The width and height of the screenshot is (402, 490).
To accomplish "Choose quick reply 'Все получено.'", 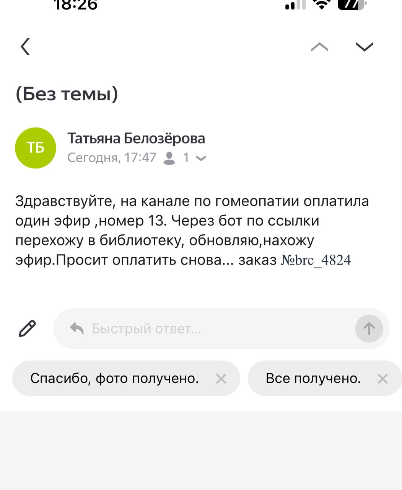I will (x=313, y=378).
